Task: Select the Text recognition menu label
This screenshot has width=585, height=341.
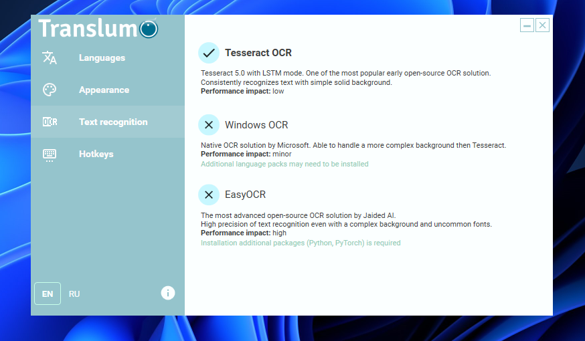Action: click(x=113, y=122)
